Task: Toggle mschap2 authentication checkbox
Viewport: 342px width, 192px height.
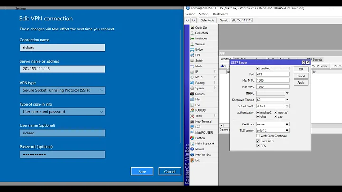Action: pyautogui.click(x=258, y=112)
